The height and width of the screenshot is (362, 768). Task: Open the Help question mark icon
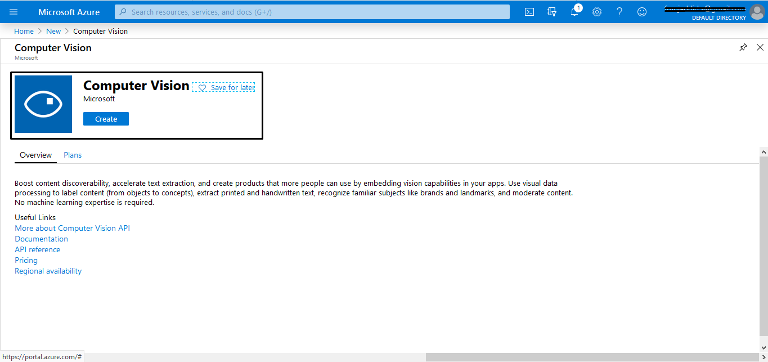(619, 12)
